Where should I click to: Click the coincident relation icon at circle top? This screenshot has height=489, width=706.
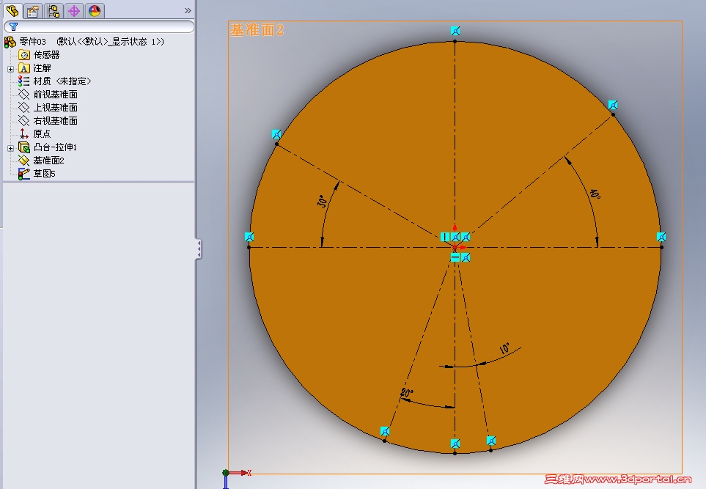(x=455, y=31)
